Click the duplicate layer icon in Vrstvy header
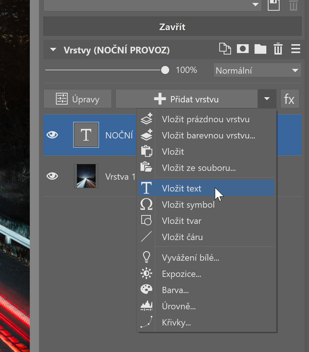Viewport: 309px width, 352px height. pyautogui.click(x=224, y=49)
